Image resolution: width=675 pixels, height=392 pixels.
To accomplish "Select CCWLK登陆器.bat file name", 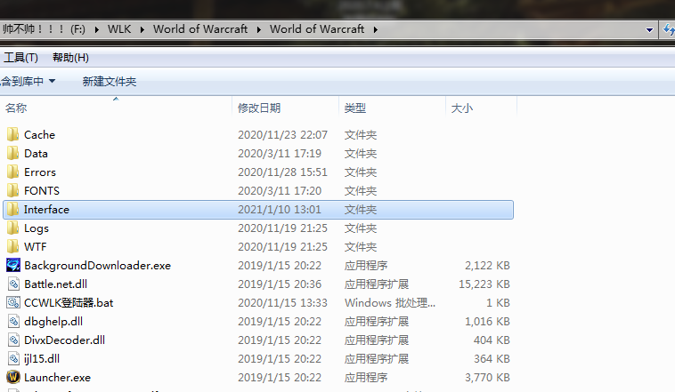I will (x=69, y=302).
